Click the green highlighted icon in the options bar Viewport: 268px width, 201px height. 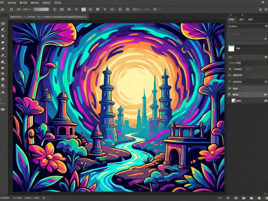click(x=83, y=9)
